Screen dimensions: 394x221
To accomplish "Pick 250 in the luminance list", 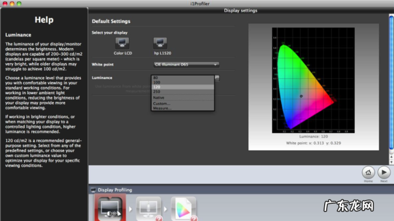I will 157,92.
